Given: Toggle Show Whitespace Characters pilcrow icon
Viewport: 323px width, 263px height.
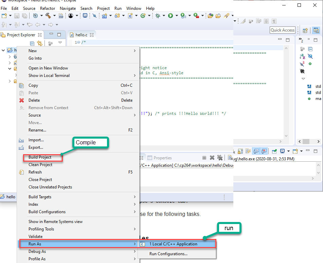Looking at the screenshot, I should 274,21.
